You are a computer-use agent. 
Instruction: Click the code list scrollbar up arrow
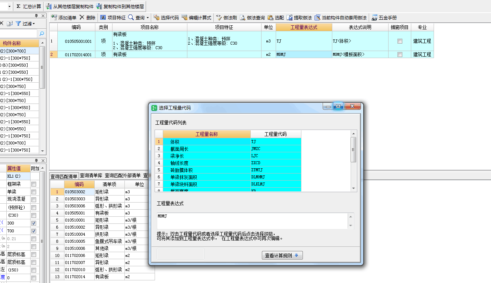354,133
